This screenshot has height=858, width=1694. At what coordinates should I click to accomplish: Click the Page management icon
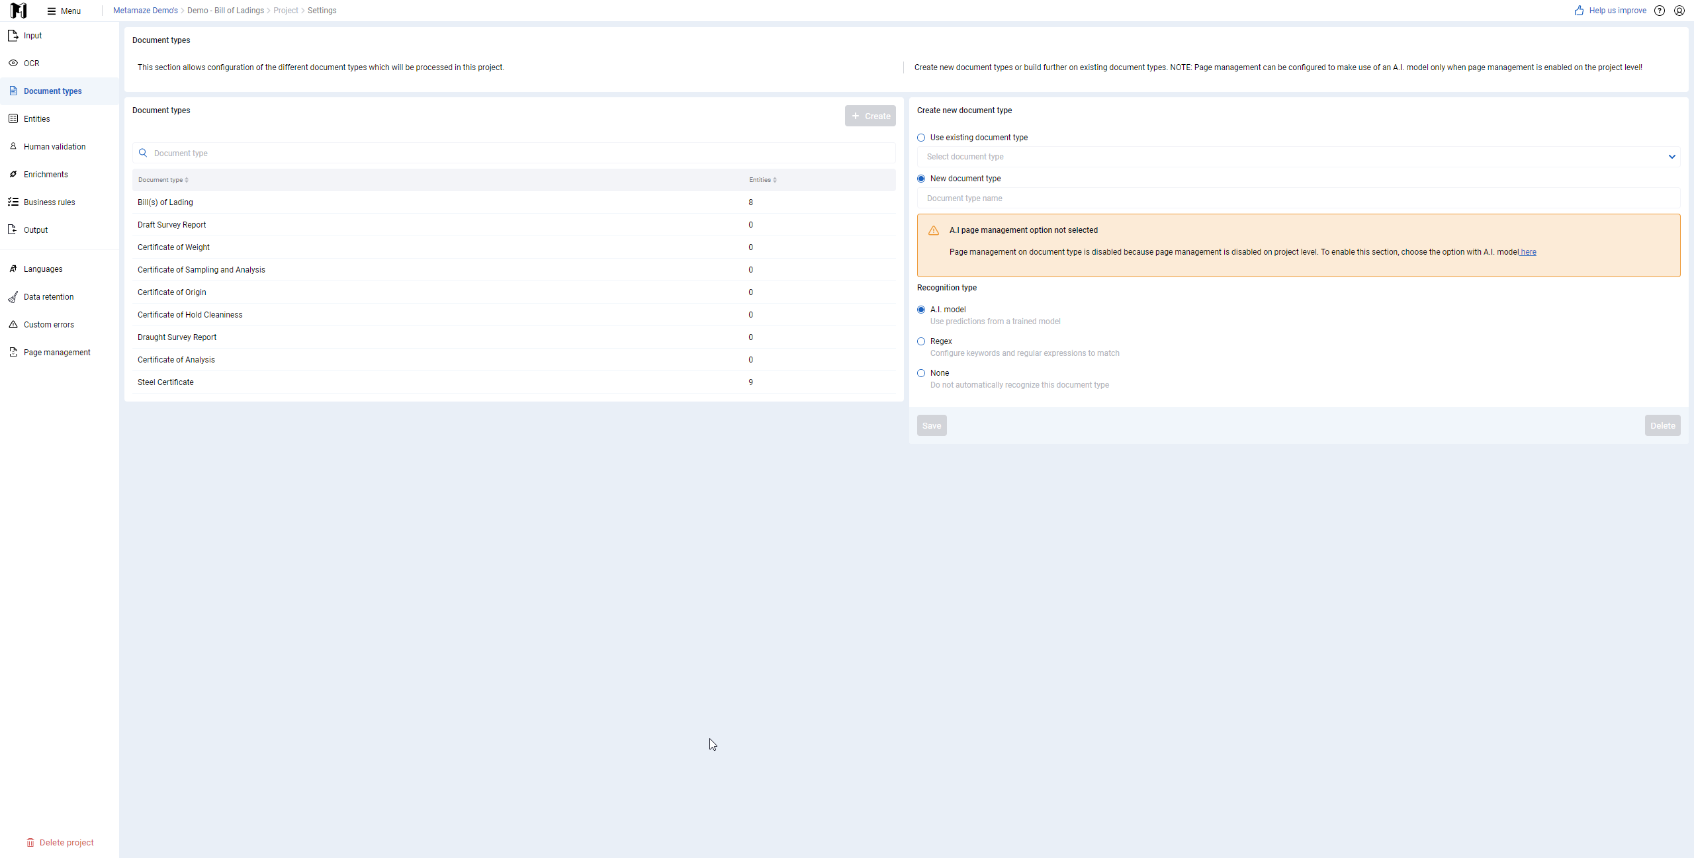point(13,353)
